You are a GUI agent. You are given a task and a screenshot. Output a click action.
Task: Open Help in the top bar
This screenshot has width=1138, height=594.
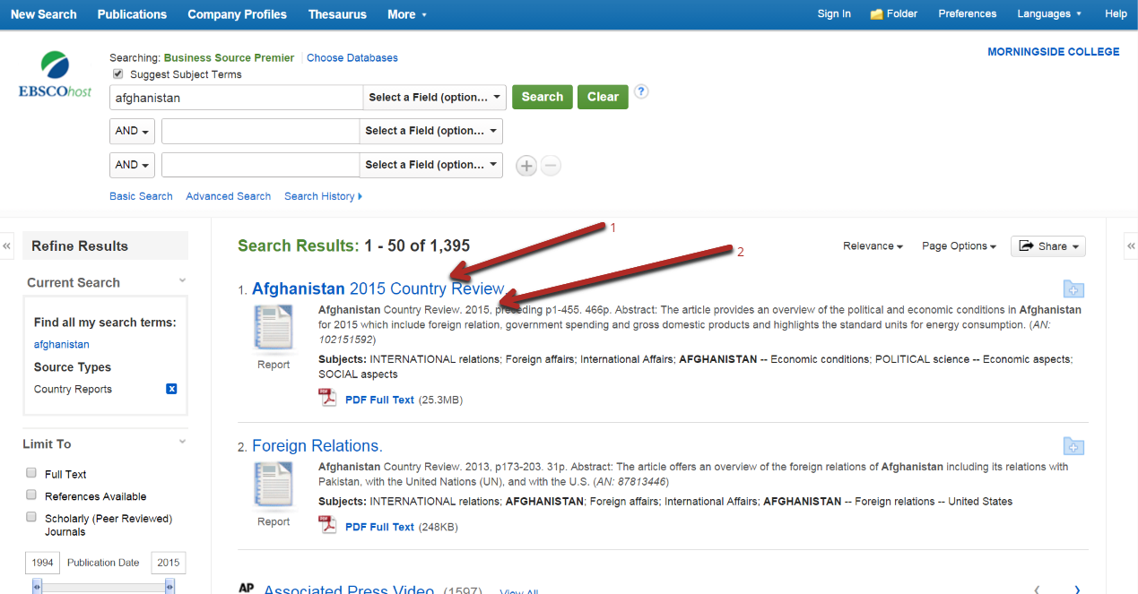click(x=1116, y=13)
